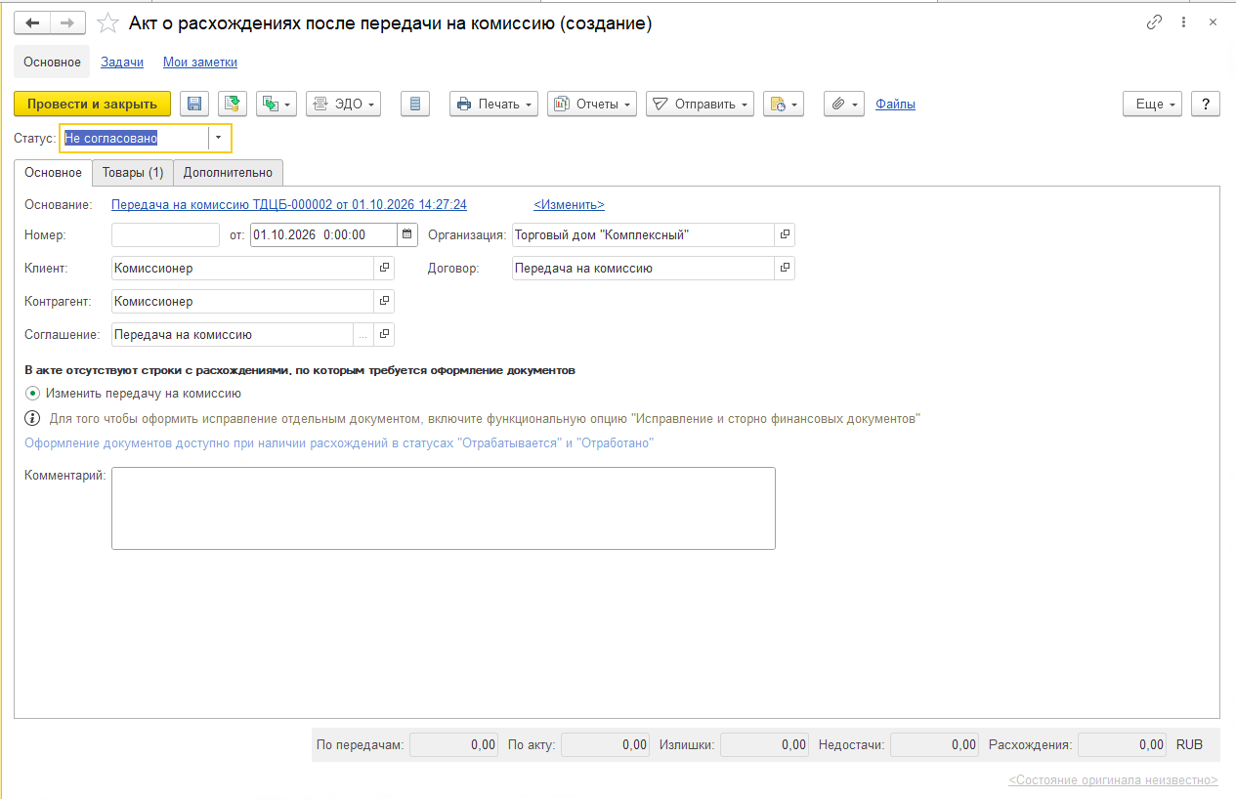
Task: Click the Состояние оригинала неизвестно link
Action: 1113,780
